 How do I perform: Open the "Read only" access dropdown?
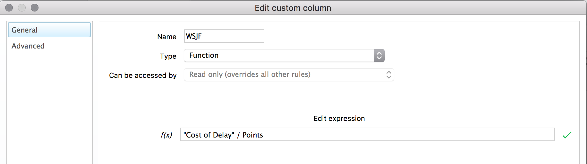289,75
